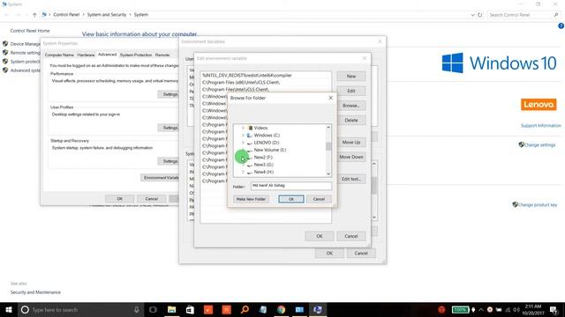
Task: Click System and Security breadcrumb
Action: [x=107, y=15]
